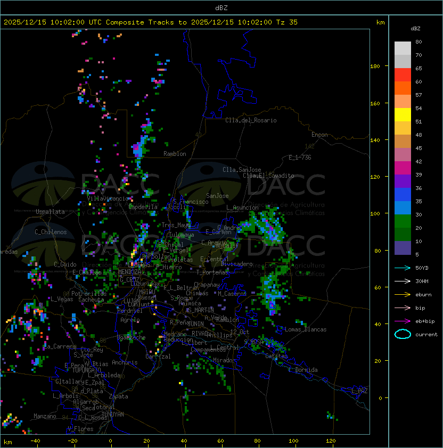Image resolution: width=443 pixels, height=448 pixels.
Task: Click the 120 km tick on bottom axis
Action: 330,441
